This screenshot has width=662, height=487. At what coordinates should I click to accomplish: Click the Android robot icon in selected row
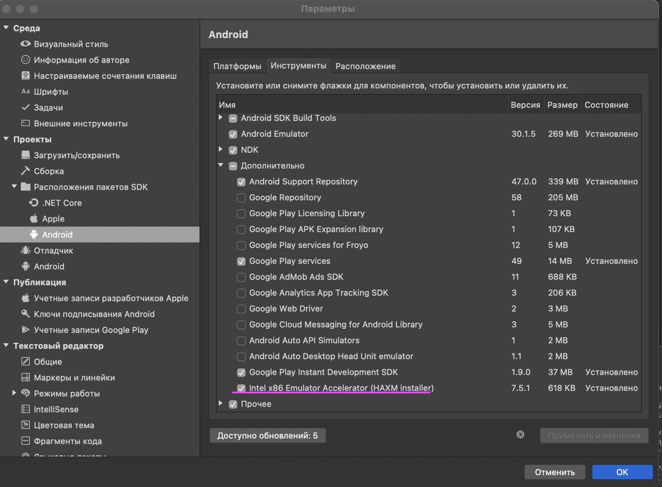click(x=34, y=234)
